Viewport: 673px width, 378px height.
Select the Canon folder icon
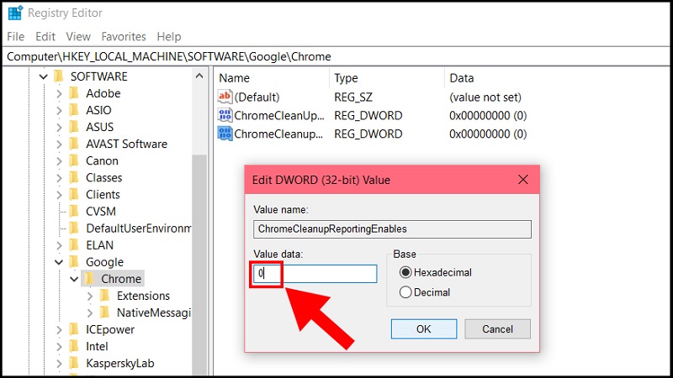pos(74,160)
